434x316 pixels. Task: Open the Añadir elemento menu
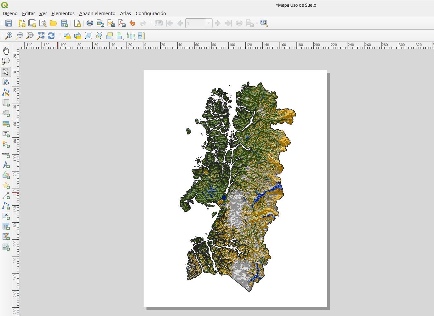click(97, 14)
